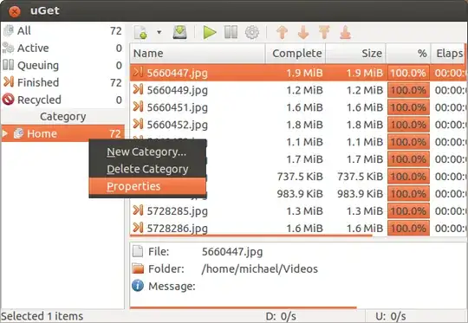Expand the Home category triangle
Screen dimensions: 468x323
pos(5,133)
